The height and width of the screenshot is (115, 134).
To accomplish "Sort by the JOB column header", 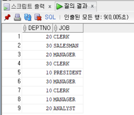I will [68, 28].
